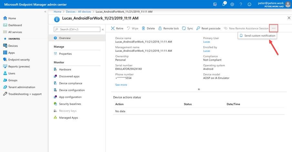Collapse device details with up chevron
This screenshot has width=292, height=152.
(199, 89)
